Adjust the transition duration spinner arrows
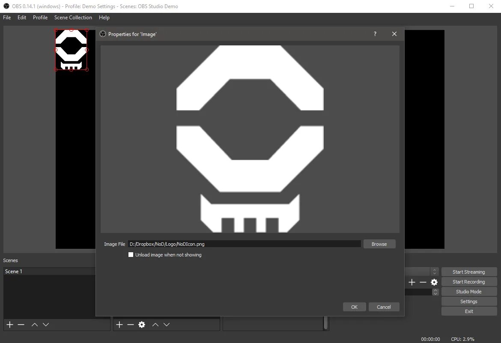Screen dimensions: 501x343 pos(435,292)
